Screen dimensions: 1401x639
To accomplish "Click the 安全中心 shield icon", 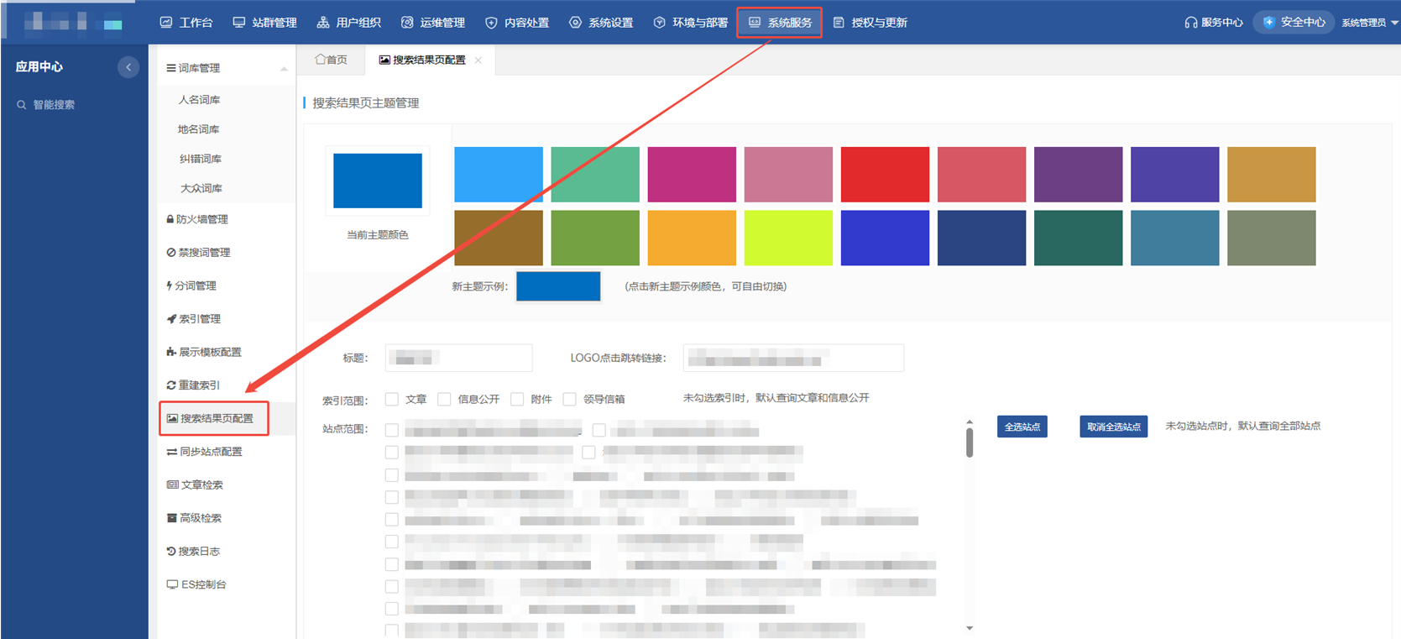I will coord(1268,23).
